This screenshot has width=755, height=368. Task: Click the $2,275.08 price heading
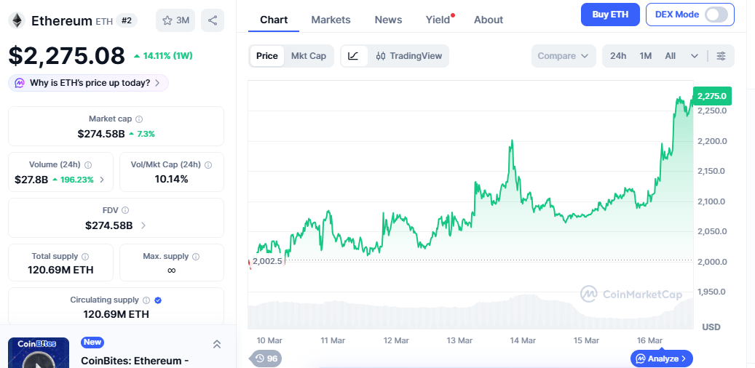(66, 56)
